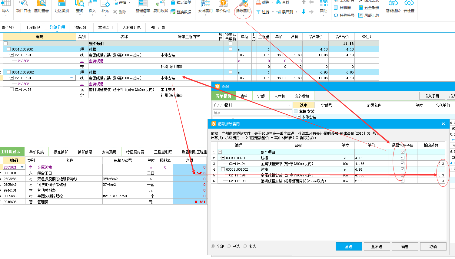The height and width of the screenshot is (259, 455).
Task: Collapse 030411002002 in main table tree
Action: pyautogui.click(x=9, y=72)
